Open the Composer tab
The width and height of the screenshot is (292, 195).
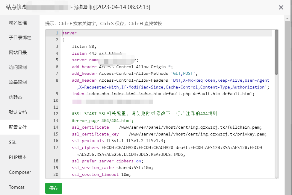point(20,172)
